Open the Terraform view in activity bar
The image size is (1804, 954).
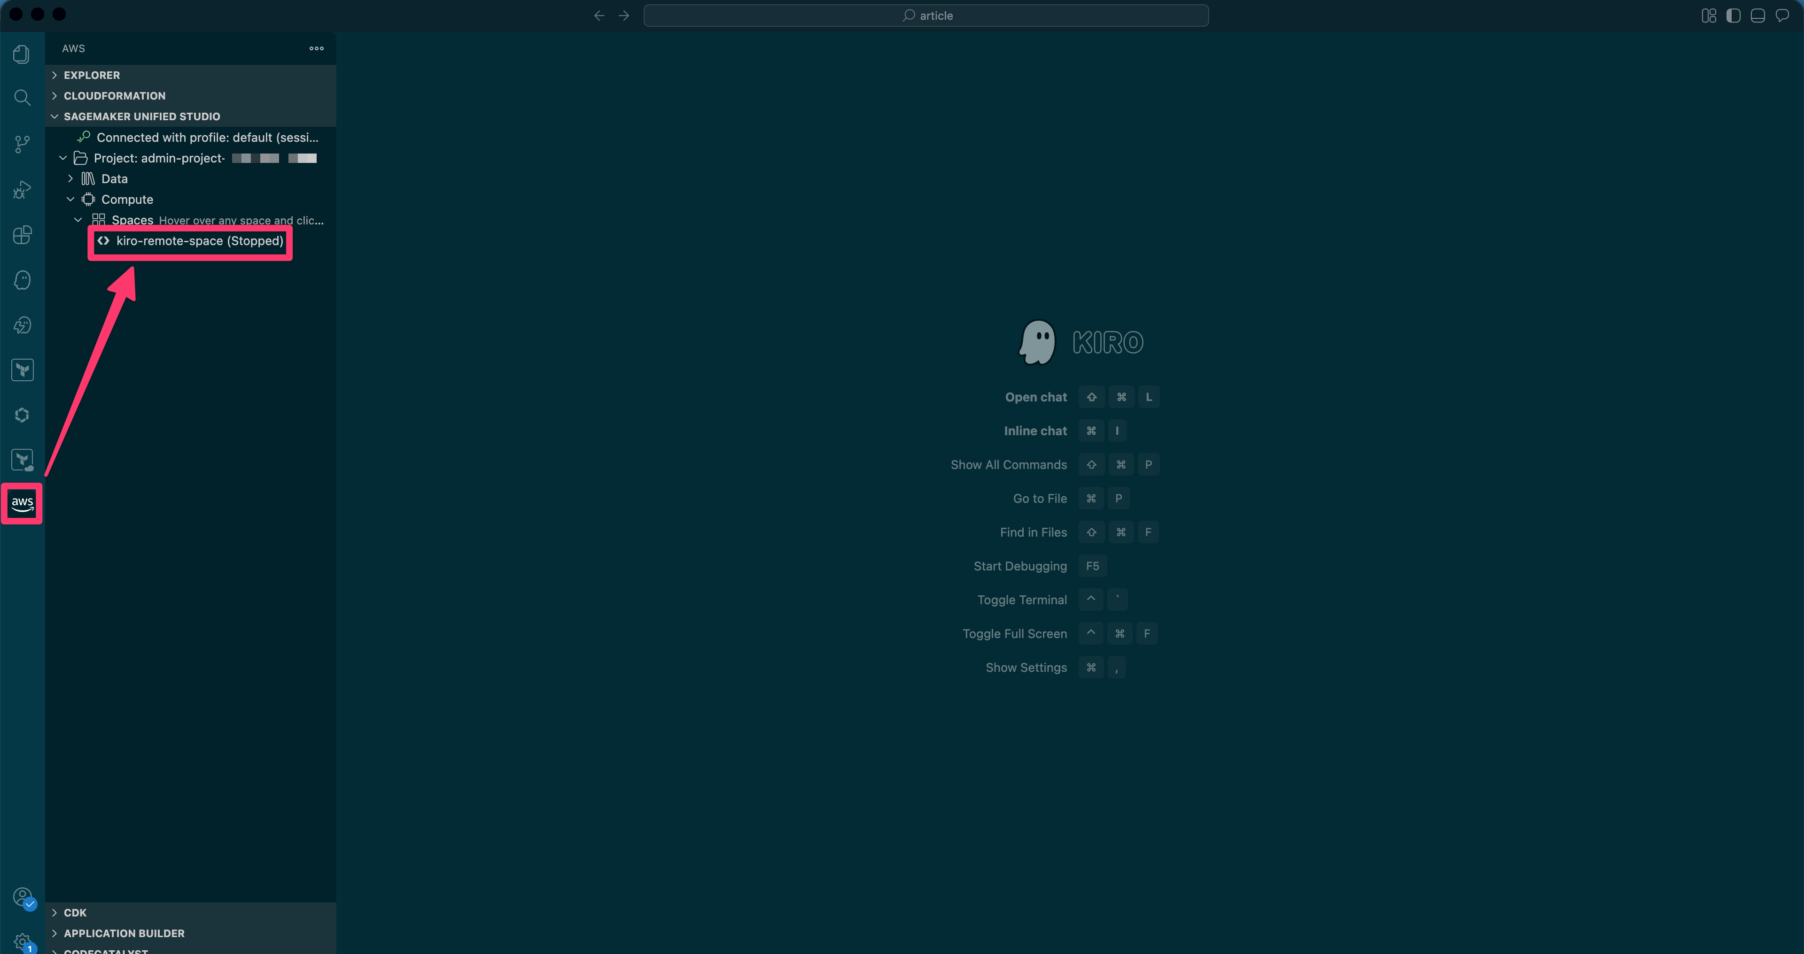22,370
